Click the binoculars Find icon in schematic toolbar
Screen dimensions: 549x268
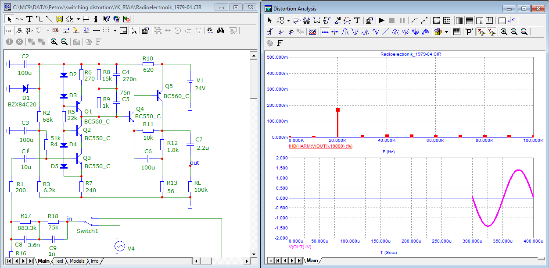221,31
